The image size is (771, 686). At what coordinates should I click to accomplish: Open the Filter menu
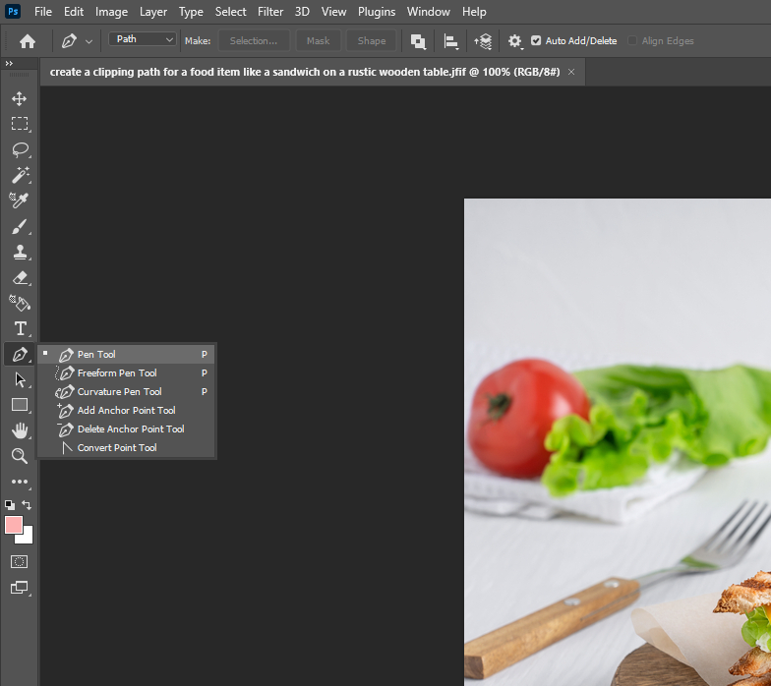point(270,12)
